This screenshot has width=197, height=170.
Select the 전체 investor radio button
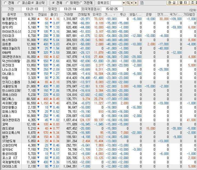click(x=53, y=3)
